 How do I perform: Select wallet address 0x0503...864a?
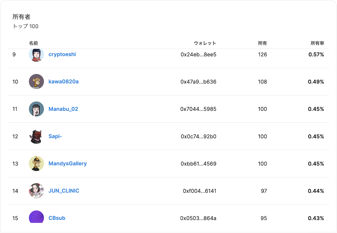198,218
